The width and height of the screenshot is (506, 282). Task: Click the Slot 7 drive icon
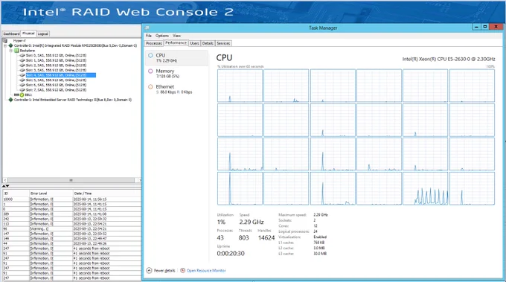[x=22, y=90]
